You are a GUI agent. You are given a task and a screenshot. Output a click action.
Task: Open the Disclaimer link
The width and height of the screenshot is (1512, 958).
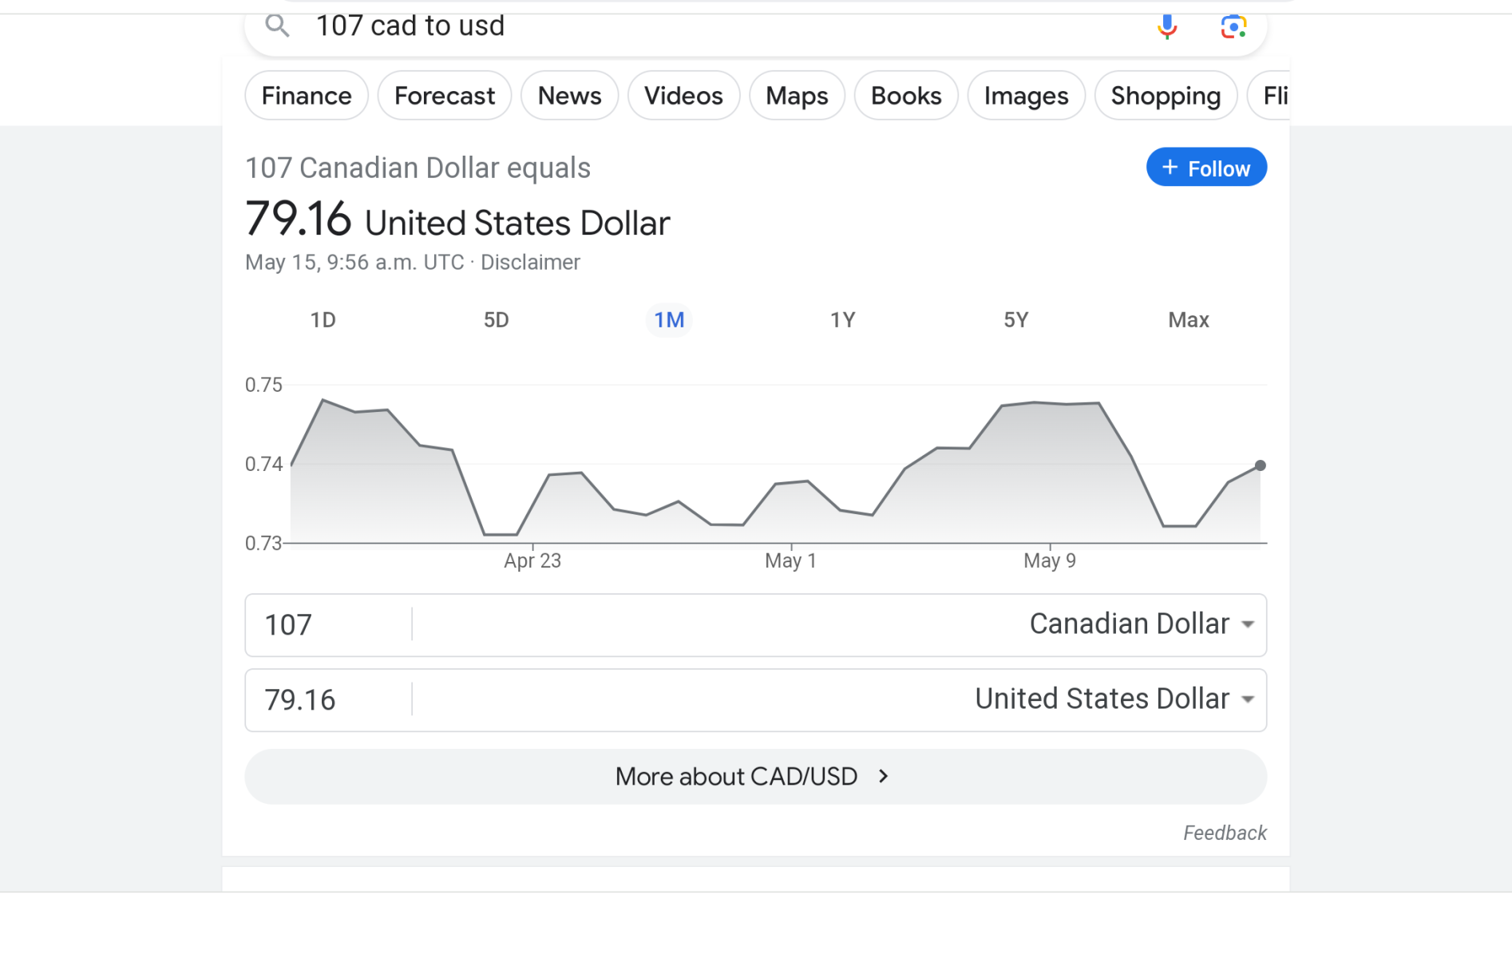[x=530, y=263]
